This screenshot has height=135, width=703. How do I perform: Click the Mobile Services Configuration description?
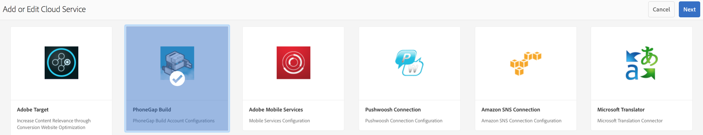[279, 121]
